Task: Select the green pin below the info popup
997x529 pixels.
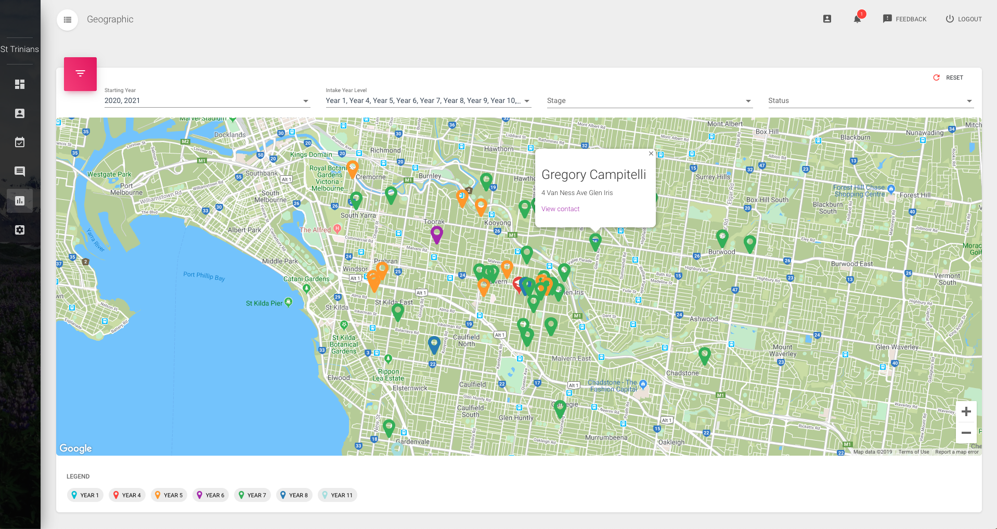Action: point(595,241)
